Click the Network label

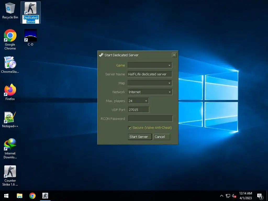[119, 92]
